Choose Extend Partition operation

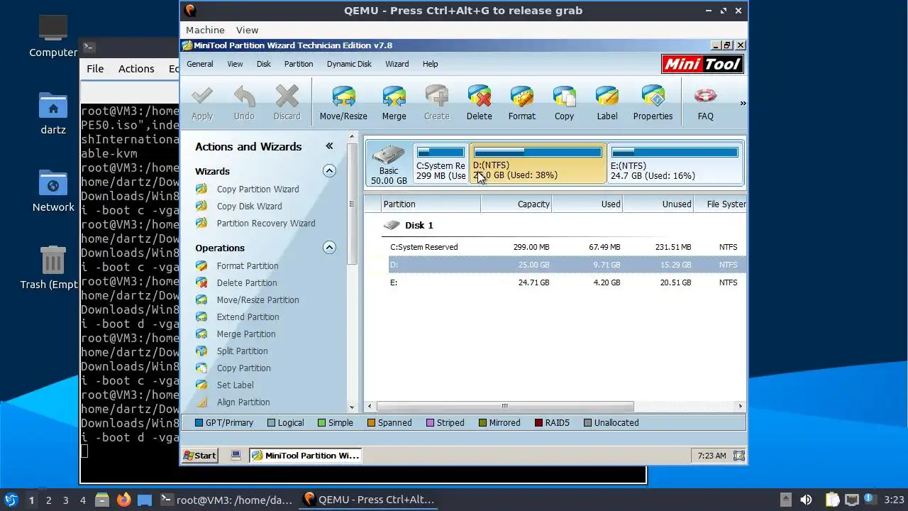(248, 317)
